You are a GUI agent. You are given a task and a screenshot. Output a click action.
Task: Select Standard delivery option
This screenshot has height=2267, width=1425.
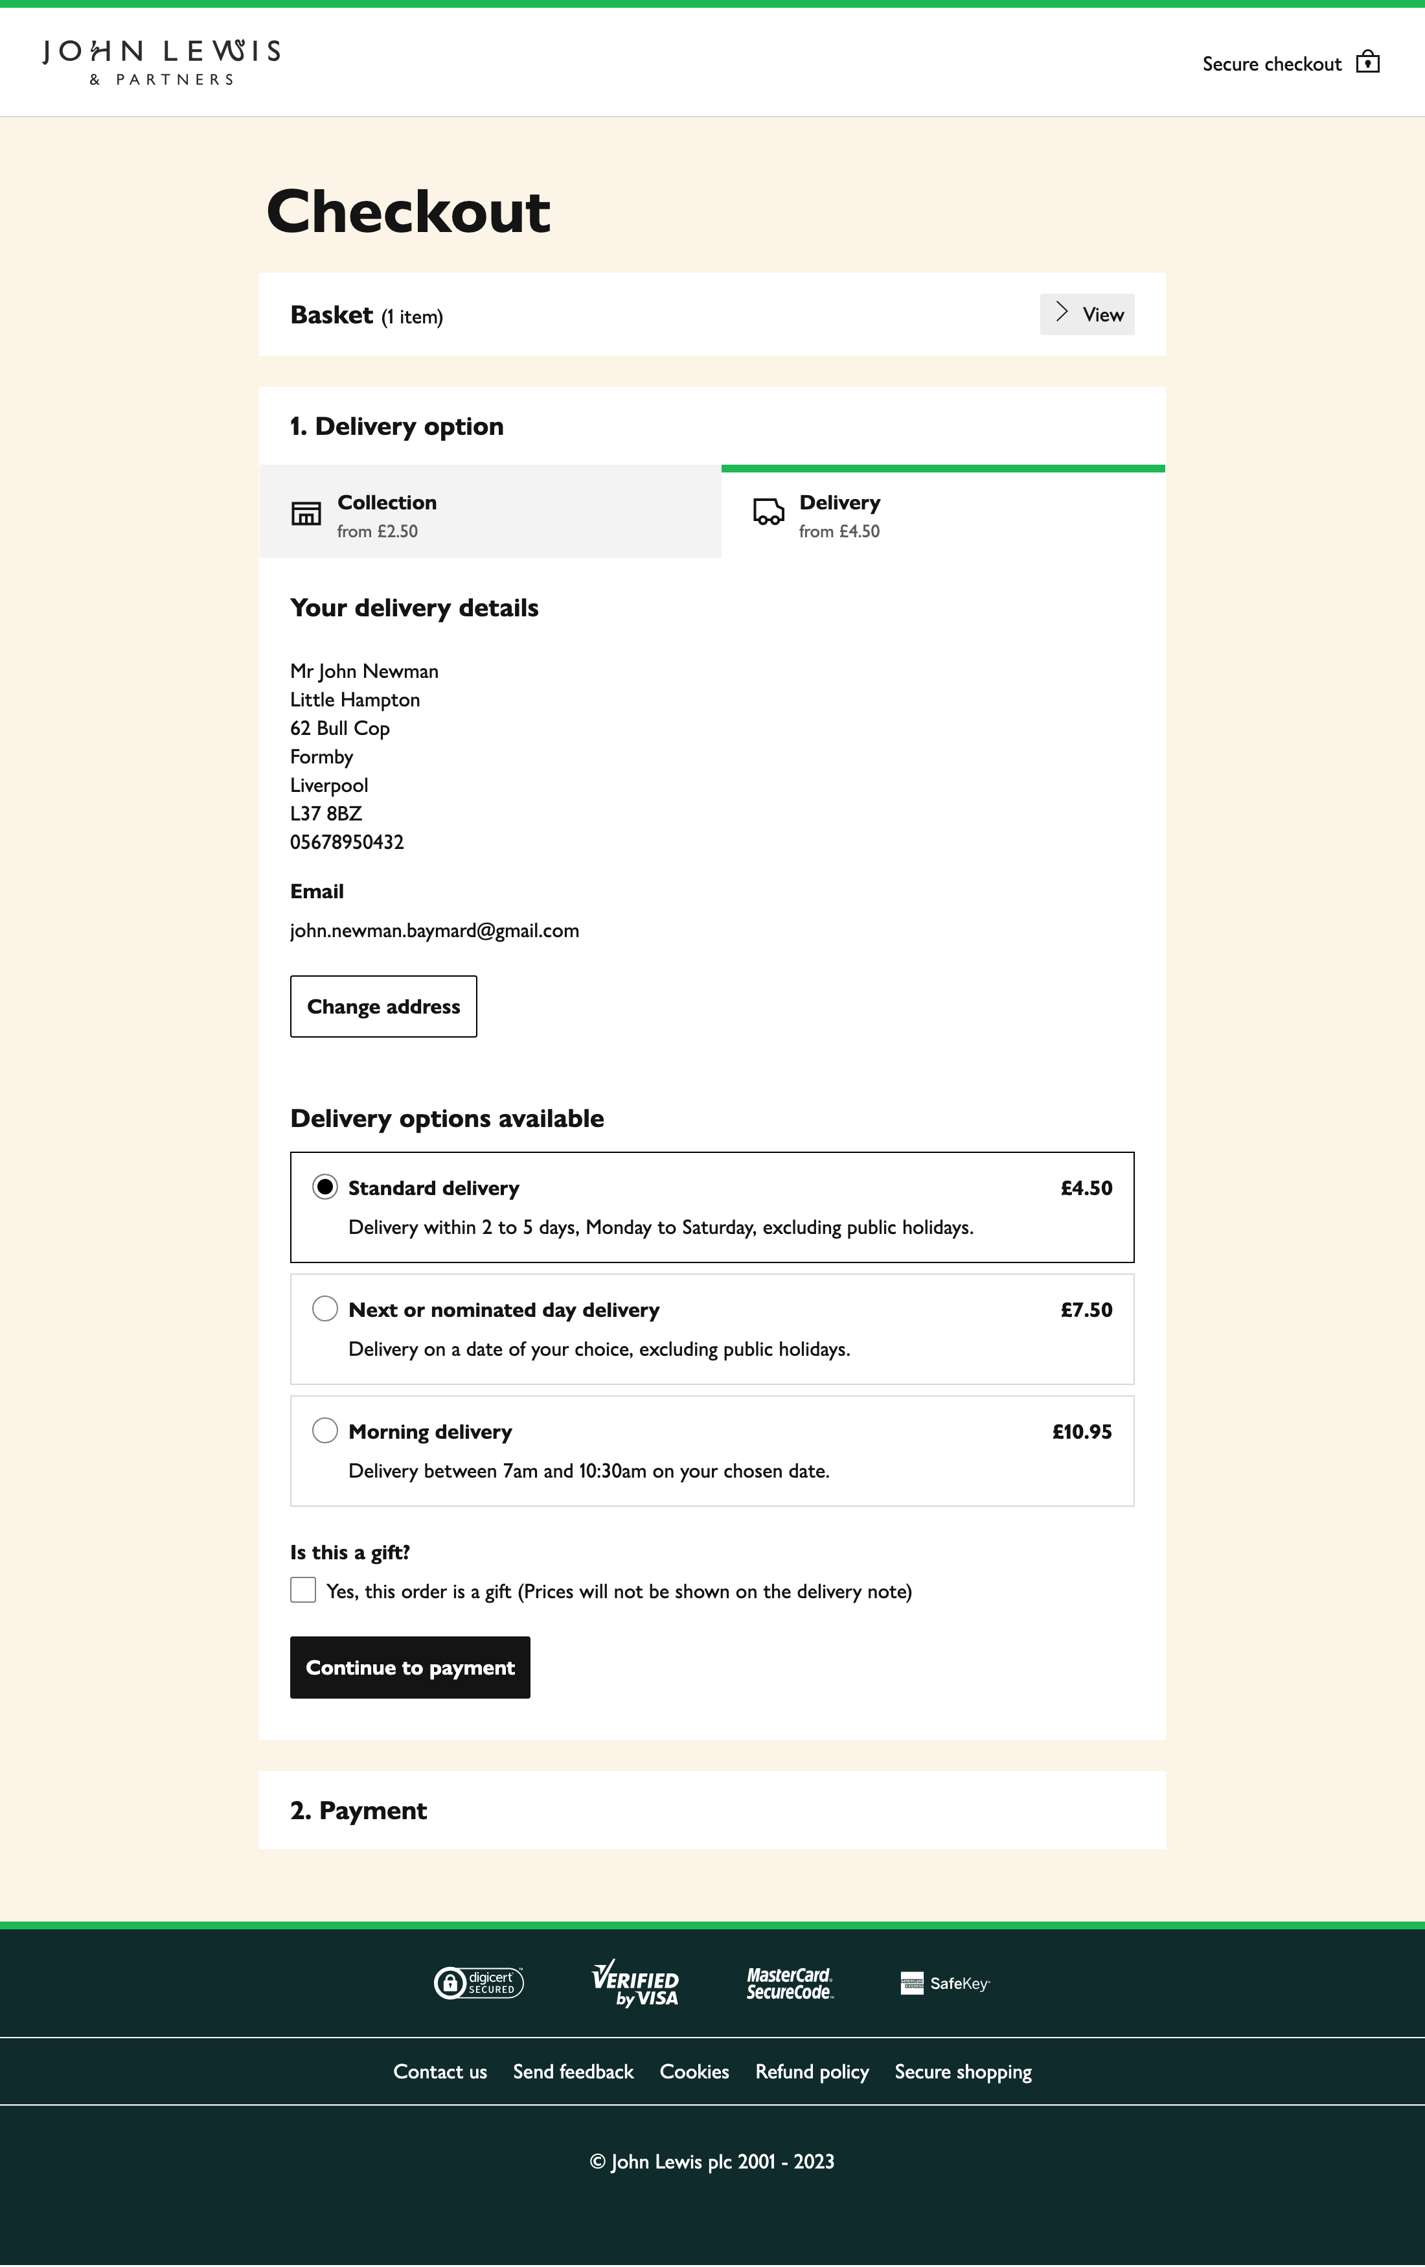click(325, 1187)
